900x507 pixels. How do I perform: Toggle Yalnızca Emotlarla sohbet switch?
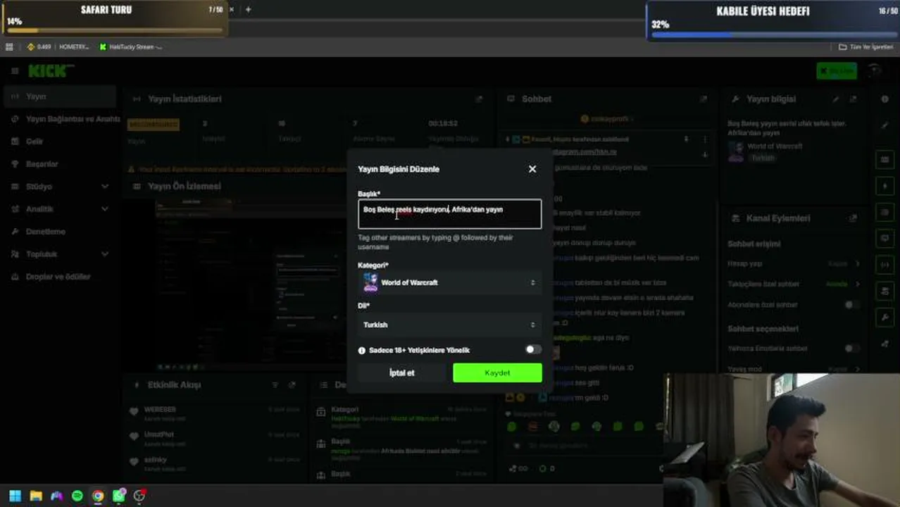pyautogui.click(x=852, y=349)
